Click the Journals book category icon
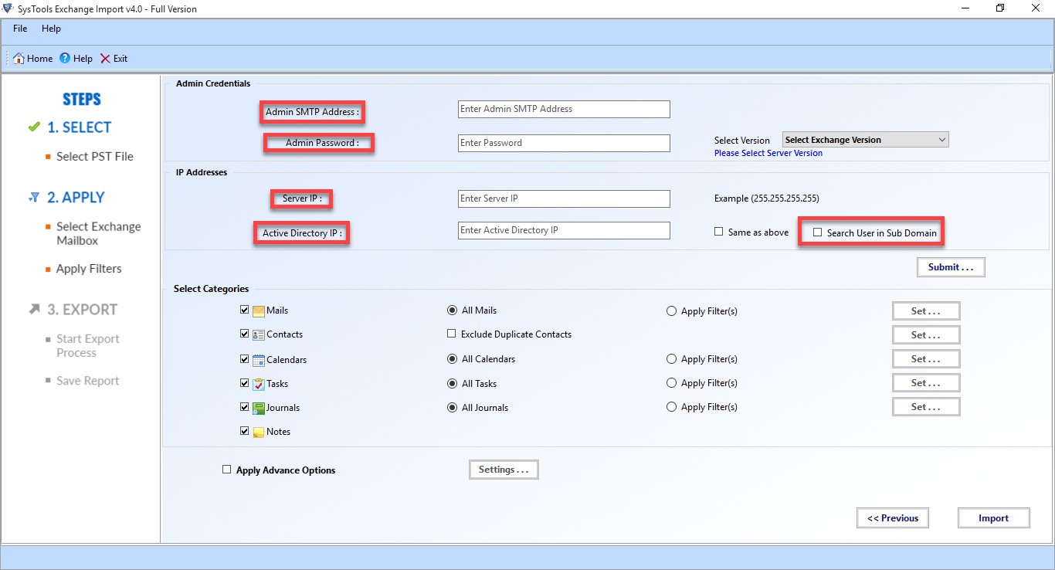 (x=259, y=408)
